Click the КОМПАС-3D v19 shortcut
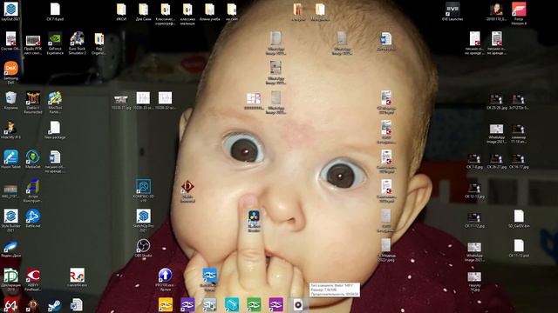Screen dimensions: 558x313 [143, 187]
